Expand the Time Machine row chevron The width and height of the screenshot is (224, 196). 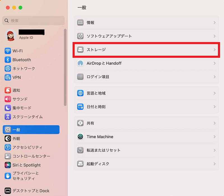(x=214, y=137)
